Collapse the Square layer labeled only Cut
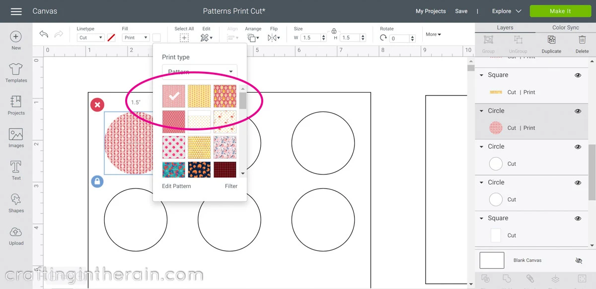This screenshot has height=289, width=596. (x=481, y=219)
